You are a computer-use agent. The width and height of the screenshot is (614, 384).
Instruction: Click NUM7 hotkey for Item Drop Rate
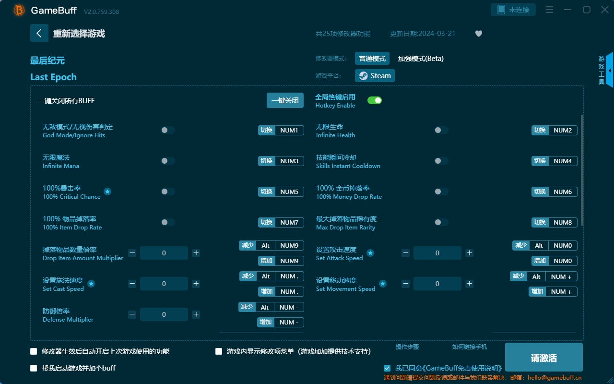[289, 222]
